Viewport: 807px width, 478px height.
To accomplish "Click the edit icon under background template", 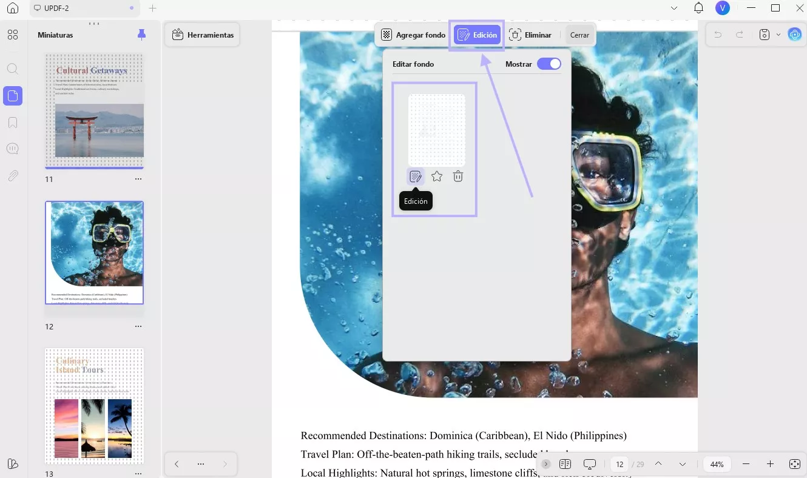I will [x=416, y=177].
